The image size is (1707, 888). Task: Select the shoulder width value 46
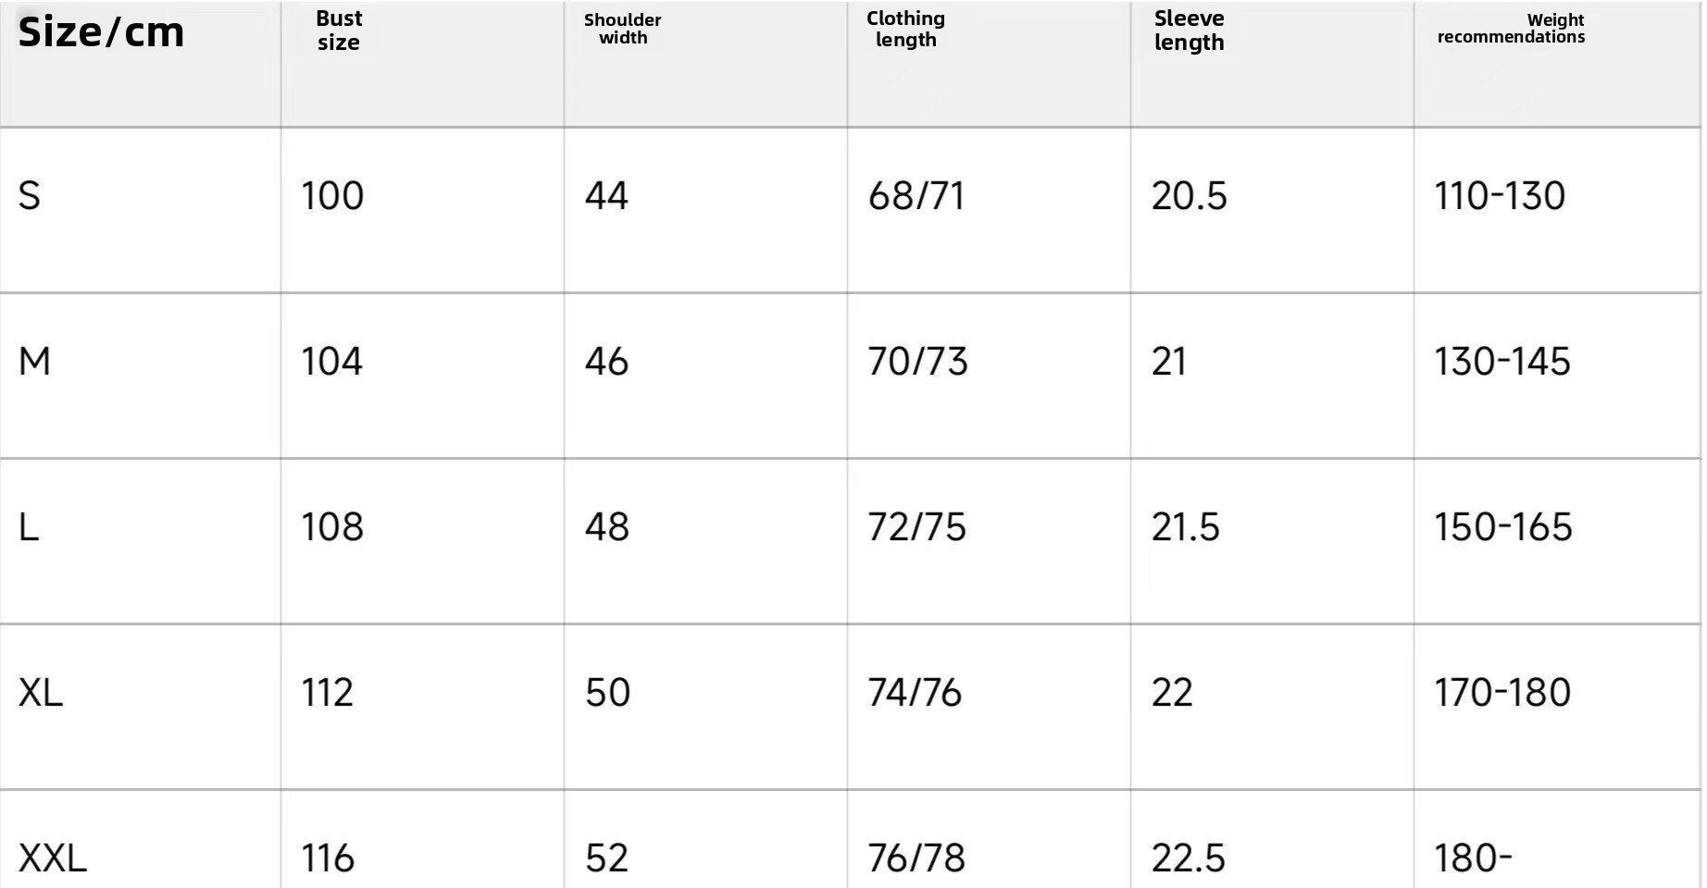pos(606,362)
